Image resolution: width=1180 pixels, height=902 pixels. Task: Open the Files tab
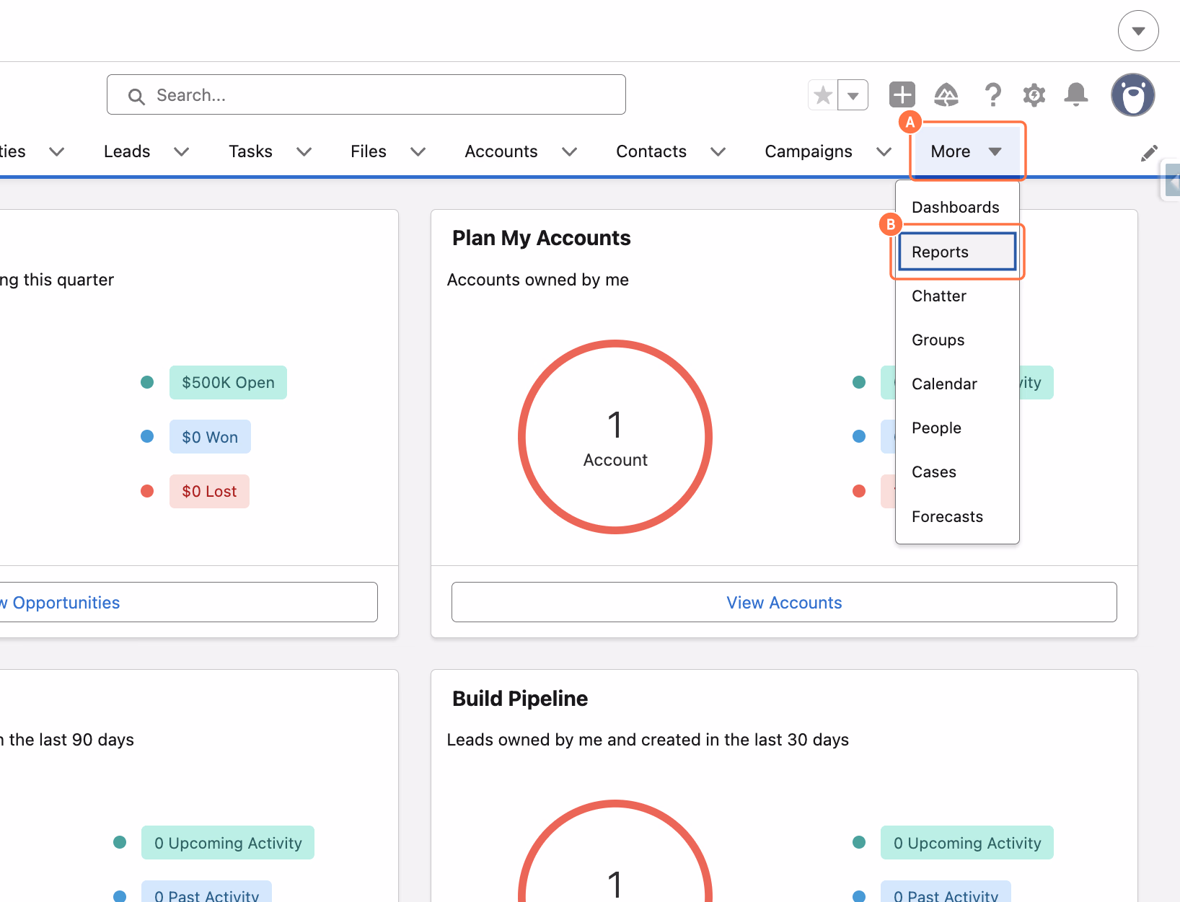(x=369, y=151)
